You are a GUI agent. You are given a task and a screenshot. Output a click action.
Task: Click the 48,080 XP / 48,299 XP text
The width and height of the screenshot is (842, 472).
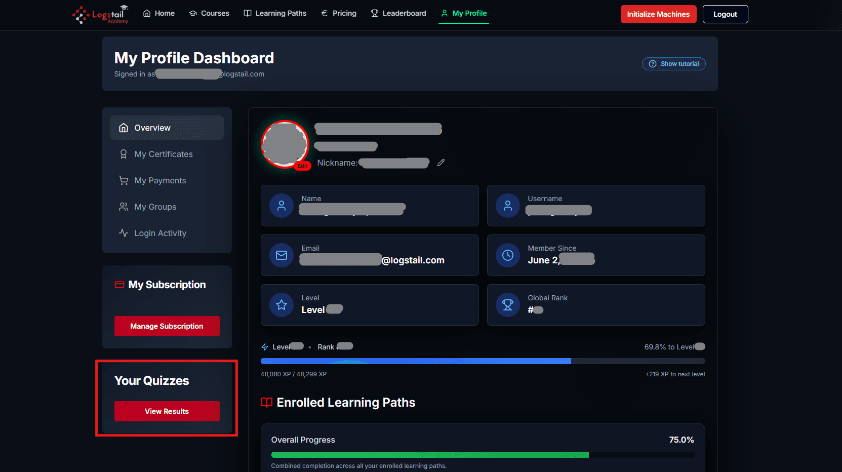[x=294, y=374]
